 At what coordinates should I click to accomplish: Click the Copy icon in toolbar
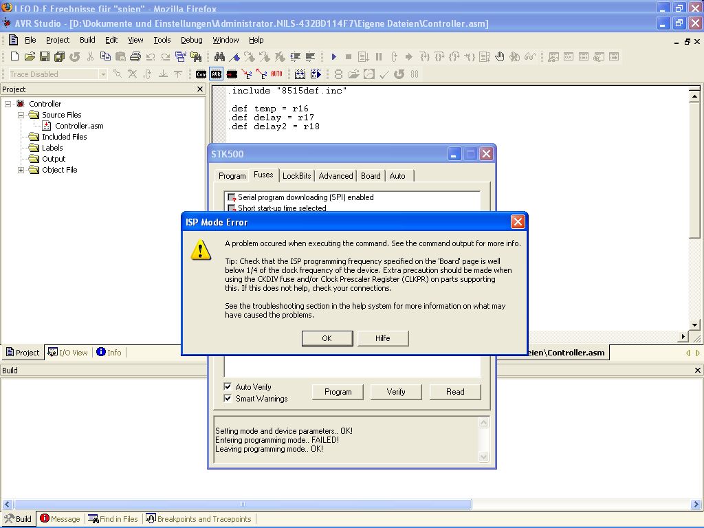[105, 56]
